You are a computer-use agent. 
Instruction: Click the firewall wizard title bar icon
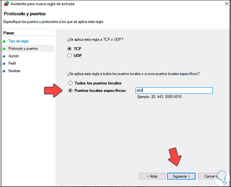(6, 4)
